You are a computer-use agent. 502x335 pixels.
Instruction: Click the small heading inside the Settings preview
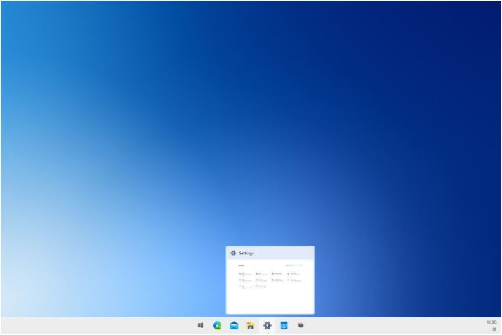[241, 265]
